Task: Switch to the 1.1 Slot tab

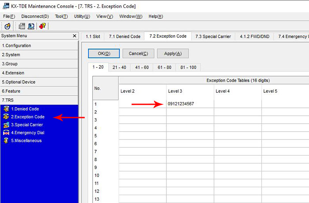Action: point(93,37)
